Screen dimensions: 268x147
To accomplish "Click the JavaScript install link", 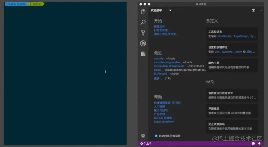I will click(x=224, y=36).
